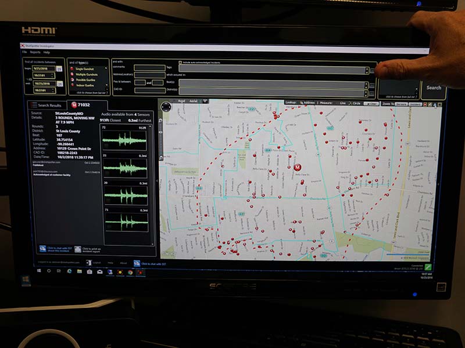Click the print incident report icon
Image resolution: width=465 pixels, height=348 pixels.
pyautogui.click(x=78, y=249)
